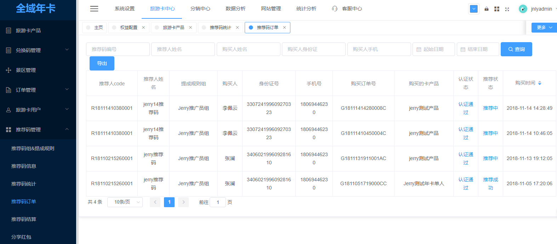The width and height of the screenshot is (557, 244).
Task: Sort table by 购买时间 column arrows
Action: tap(540, 83)
